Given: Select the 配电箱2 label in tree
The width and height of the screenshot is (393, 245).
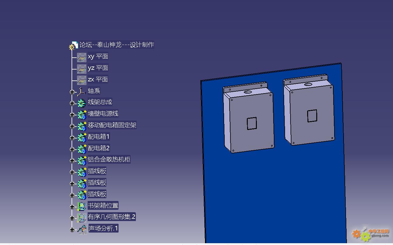Looking at the screenshot, I should click(99, 148).
